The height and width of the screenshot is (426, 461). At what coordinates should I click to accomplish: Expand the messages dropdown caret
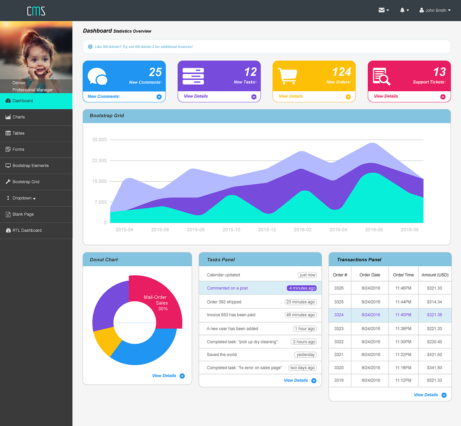[388, 10]
